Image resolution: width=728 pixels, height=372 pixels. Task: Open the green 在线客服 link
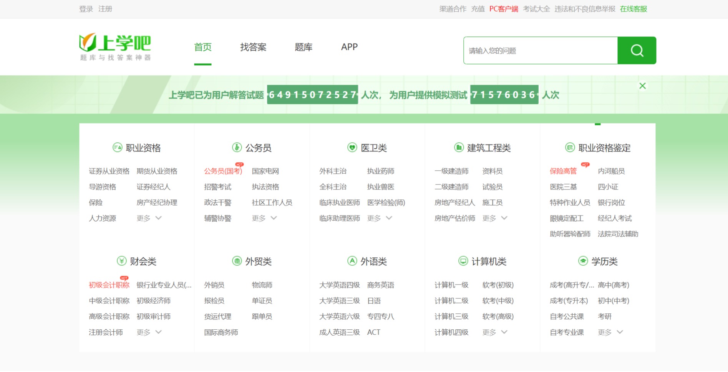click(x=633, y=9)
